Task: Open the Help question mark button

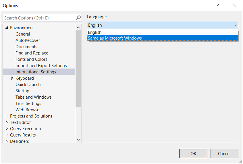Action: coord(218,5)
